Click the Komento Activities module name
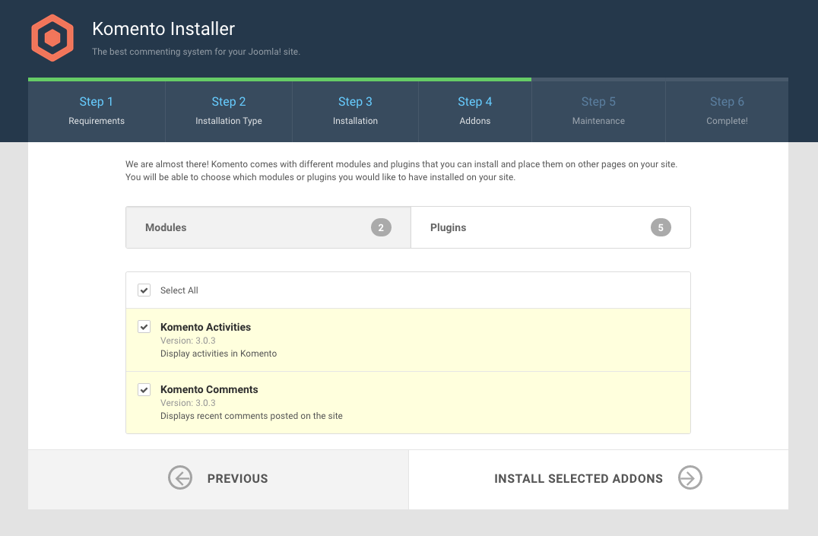Screen dimensions: 818x536 pos(205,327)
